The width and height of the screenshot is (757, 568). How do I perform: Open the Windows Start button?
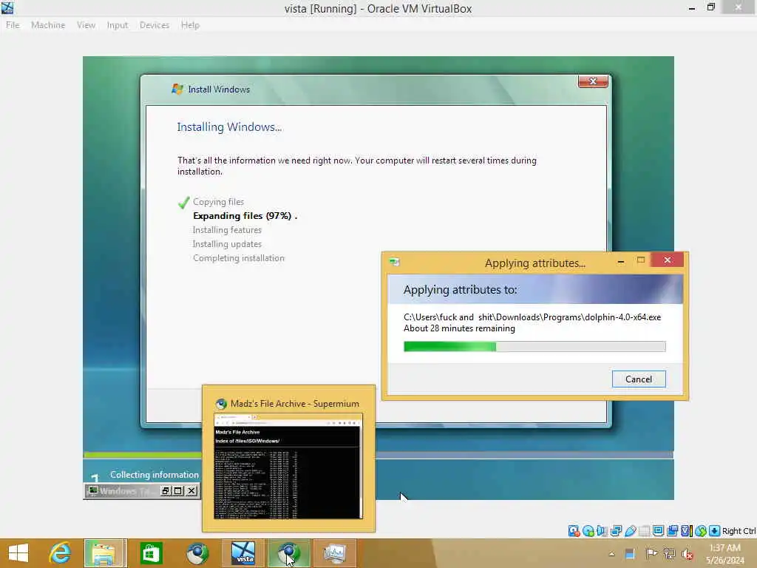coord(18,553)
